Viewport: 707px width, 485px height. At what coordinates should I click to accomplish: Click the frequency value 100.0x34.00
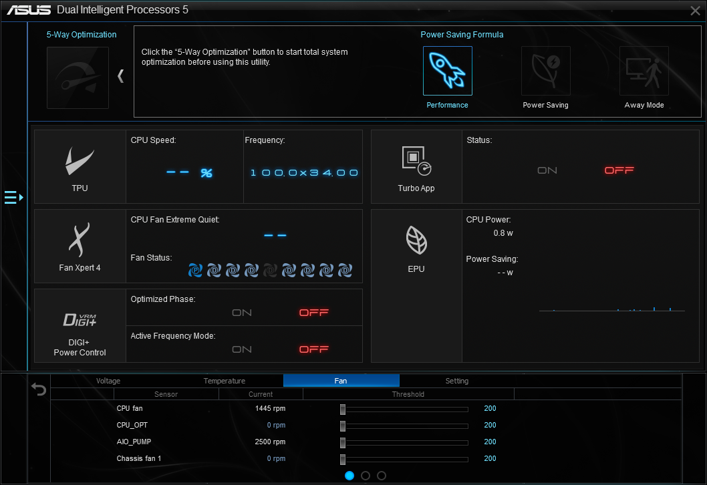304,172
